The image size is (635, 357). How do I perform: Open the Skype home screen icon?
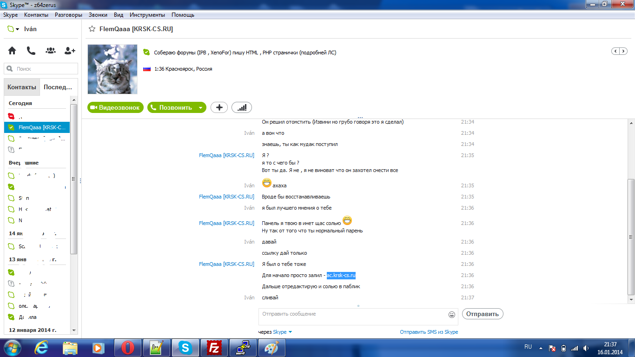(x=12, y=51)
